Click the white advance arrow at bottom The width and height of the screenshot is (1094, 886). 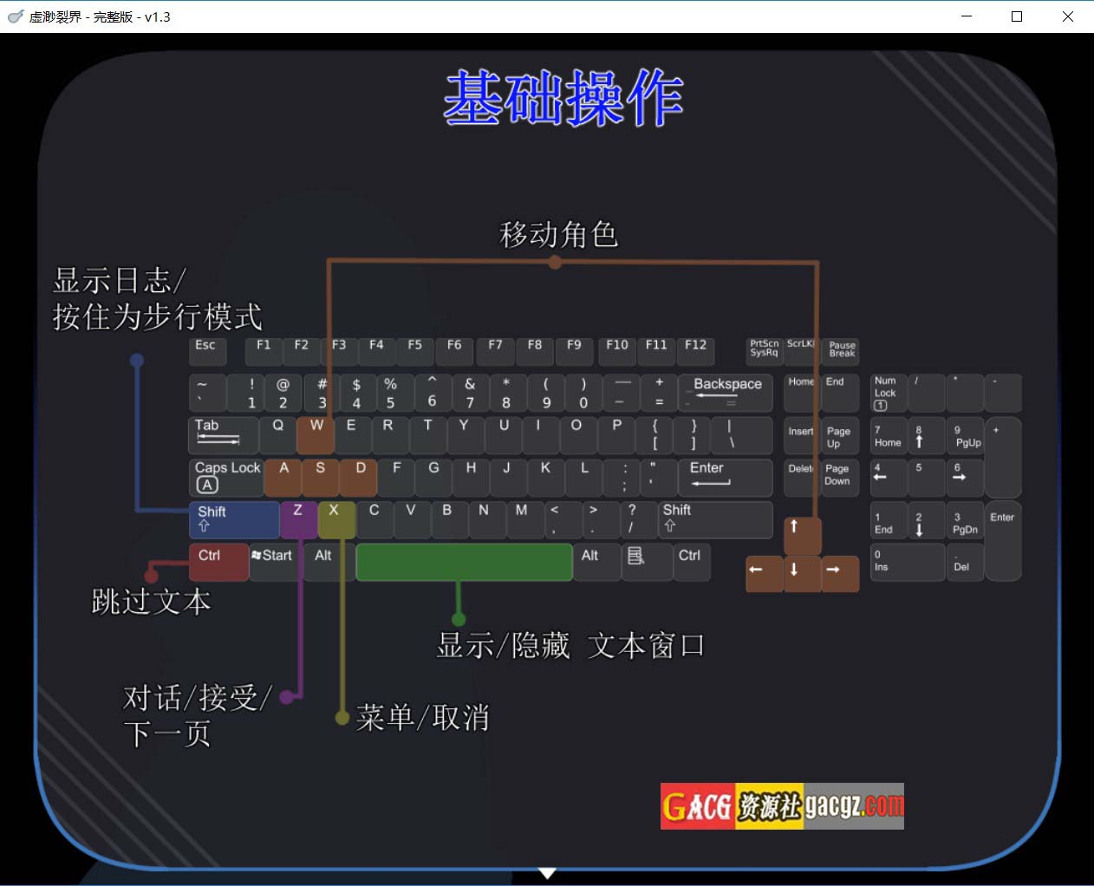(547, 873)
